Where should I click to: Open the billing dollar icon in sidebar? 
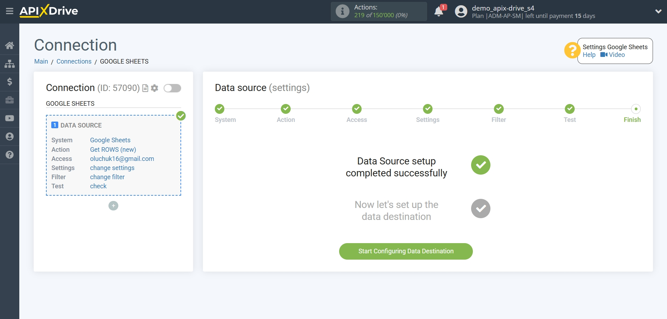pos(9,82)
